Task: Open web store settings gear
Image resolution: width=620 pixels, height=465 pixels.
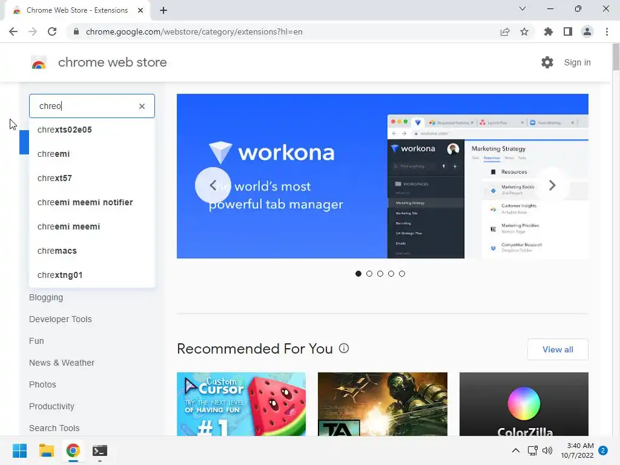Action: pyautogui.click(x=547, y=62)
